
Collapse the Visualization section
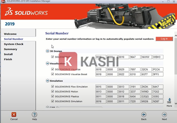47,63
